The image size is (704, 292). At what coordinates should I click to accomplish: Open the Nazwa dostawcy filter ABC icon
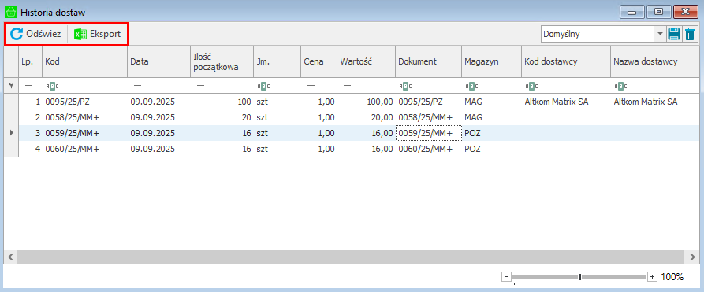[620, 86]
